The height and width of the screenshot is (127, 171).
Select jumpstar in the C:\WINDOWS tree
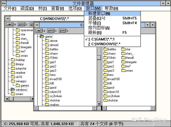(21, 68)
